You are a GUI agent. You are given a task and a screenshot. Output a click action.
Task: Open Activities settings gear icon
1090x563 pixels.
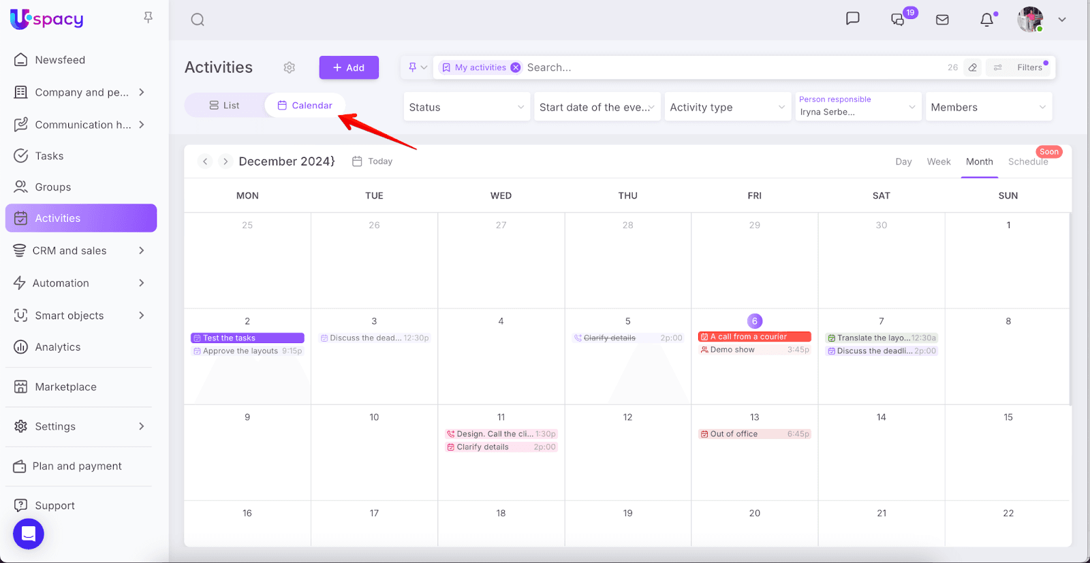290,67
